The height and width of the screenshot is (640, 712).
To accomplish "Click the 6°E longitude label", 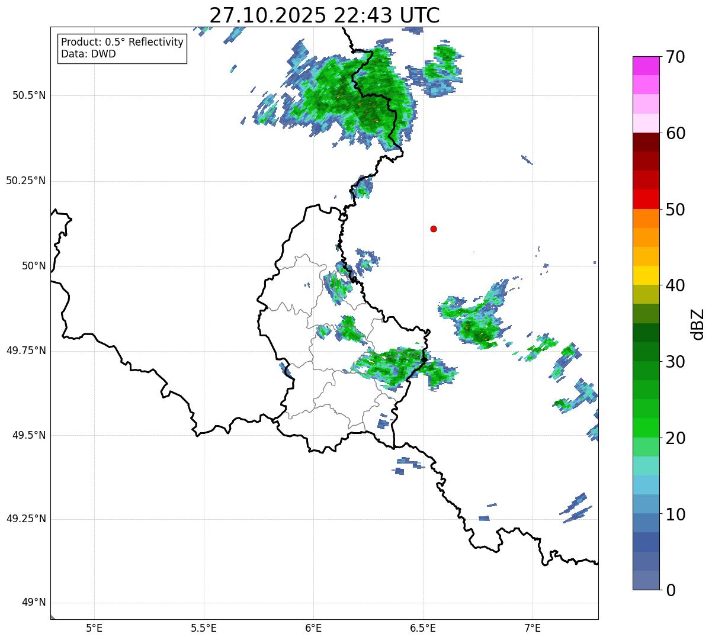I will pyautogui.click(x=313, y=628).
